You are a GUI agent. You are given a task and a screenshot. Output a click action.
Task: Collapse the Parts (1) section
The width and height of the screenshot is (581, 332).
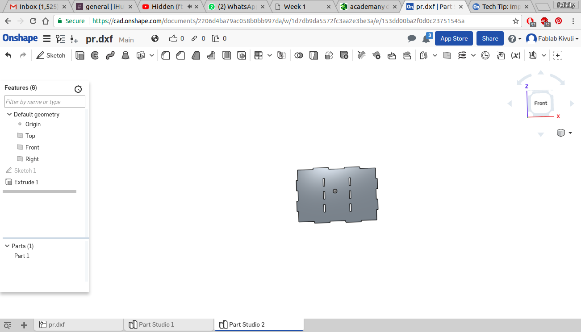point(7,246)
